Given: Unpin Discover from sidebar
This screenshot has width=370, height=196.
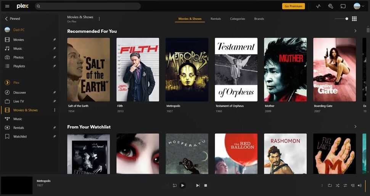Looking at the screenshot, I should tap(55, 92).
